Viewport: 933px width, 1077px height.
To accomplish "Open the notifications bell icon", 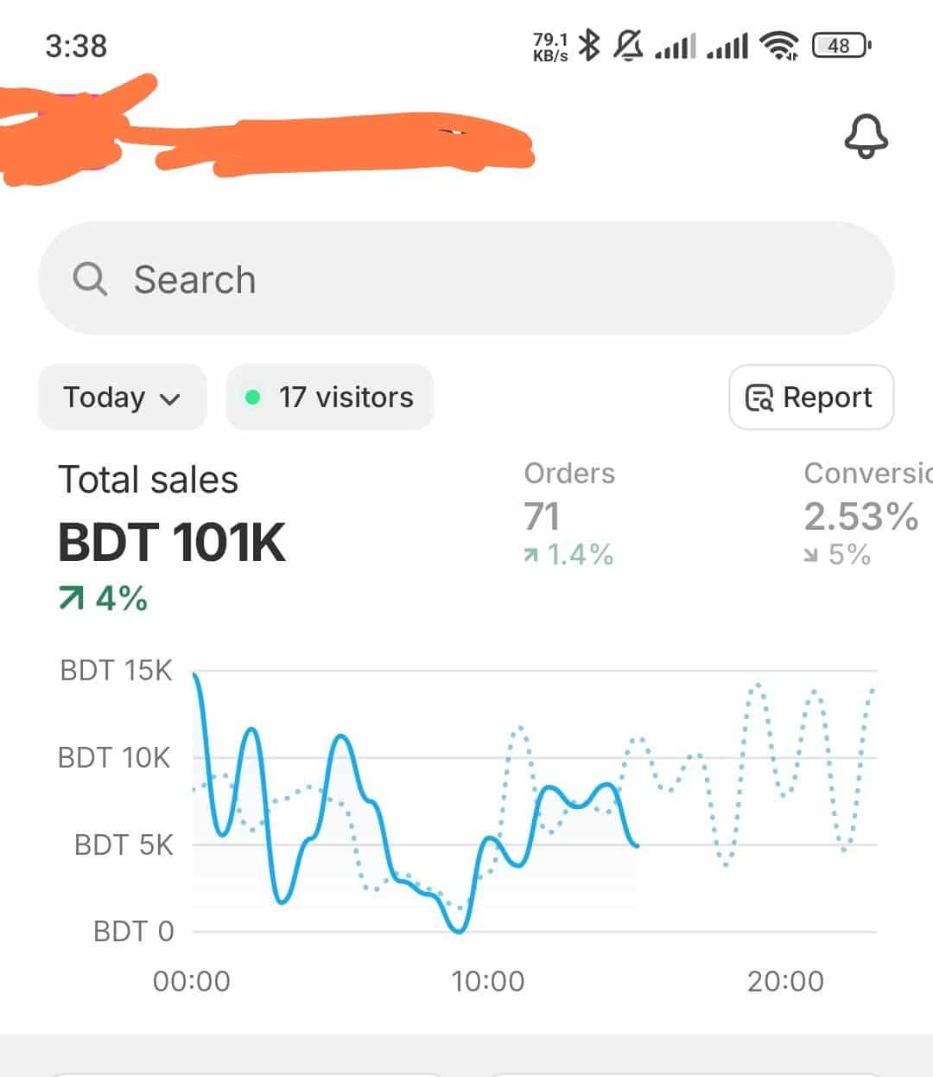I will coord(866,137).
